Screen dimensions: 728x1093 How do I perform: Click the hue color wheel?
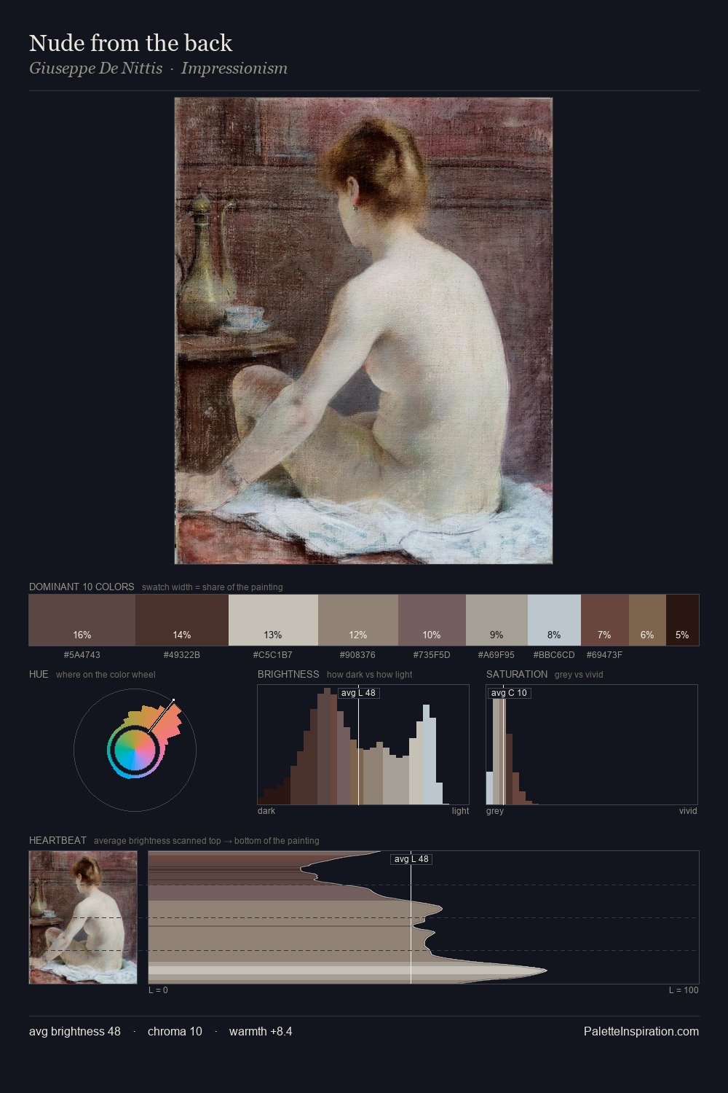(135, 750)
